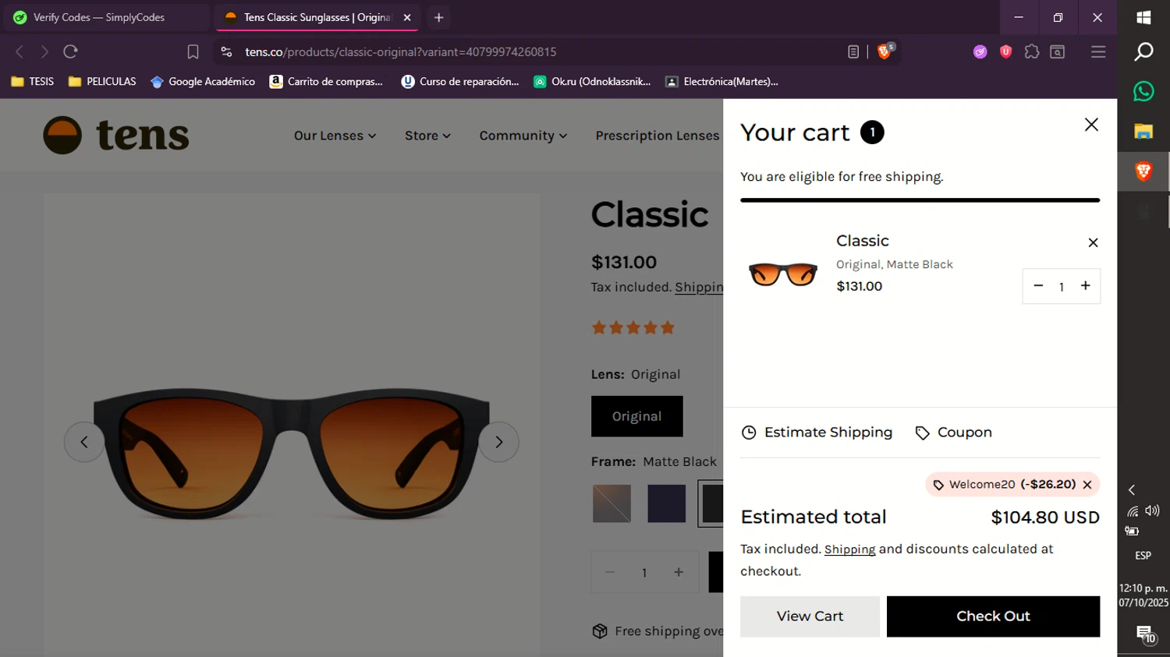Follow the Shipping link in the cart summary
Screen dimensions: 1170x657
[849, 549]
